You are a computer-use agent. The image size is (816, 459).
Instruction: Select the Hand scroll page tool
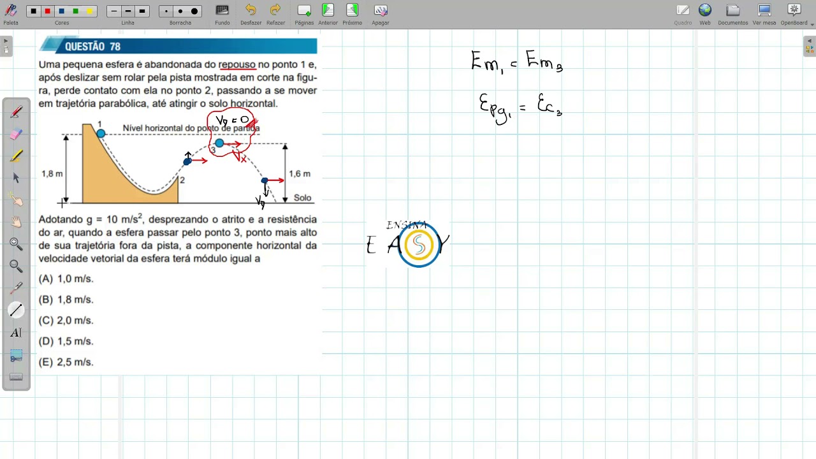pos(16,222)
